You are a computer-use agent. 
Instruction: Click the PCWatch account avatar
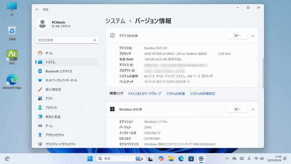[x=42, y=24]
